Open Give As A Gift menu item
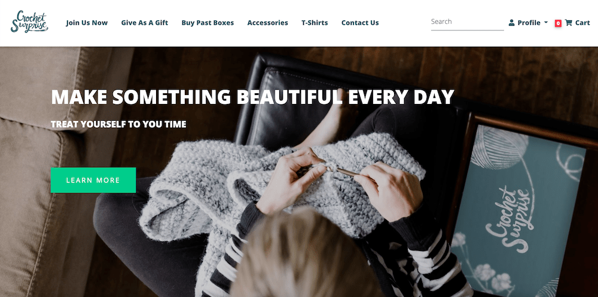 coord(145,23)
